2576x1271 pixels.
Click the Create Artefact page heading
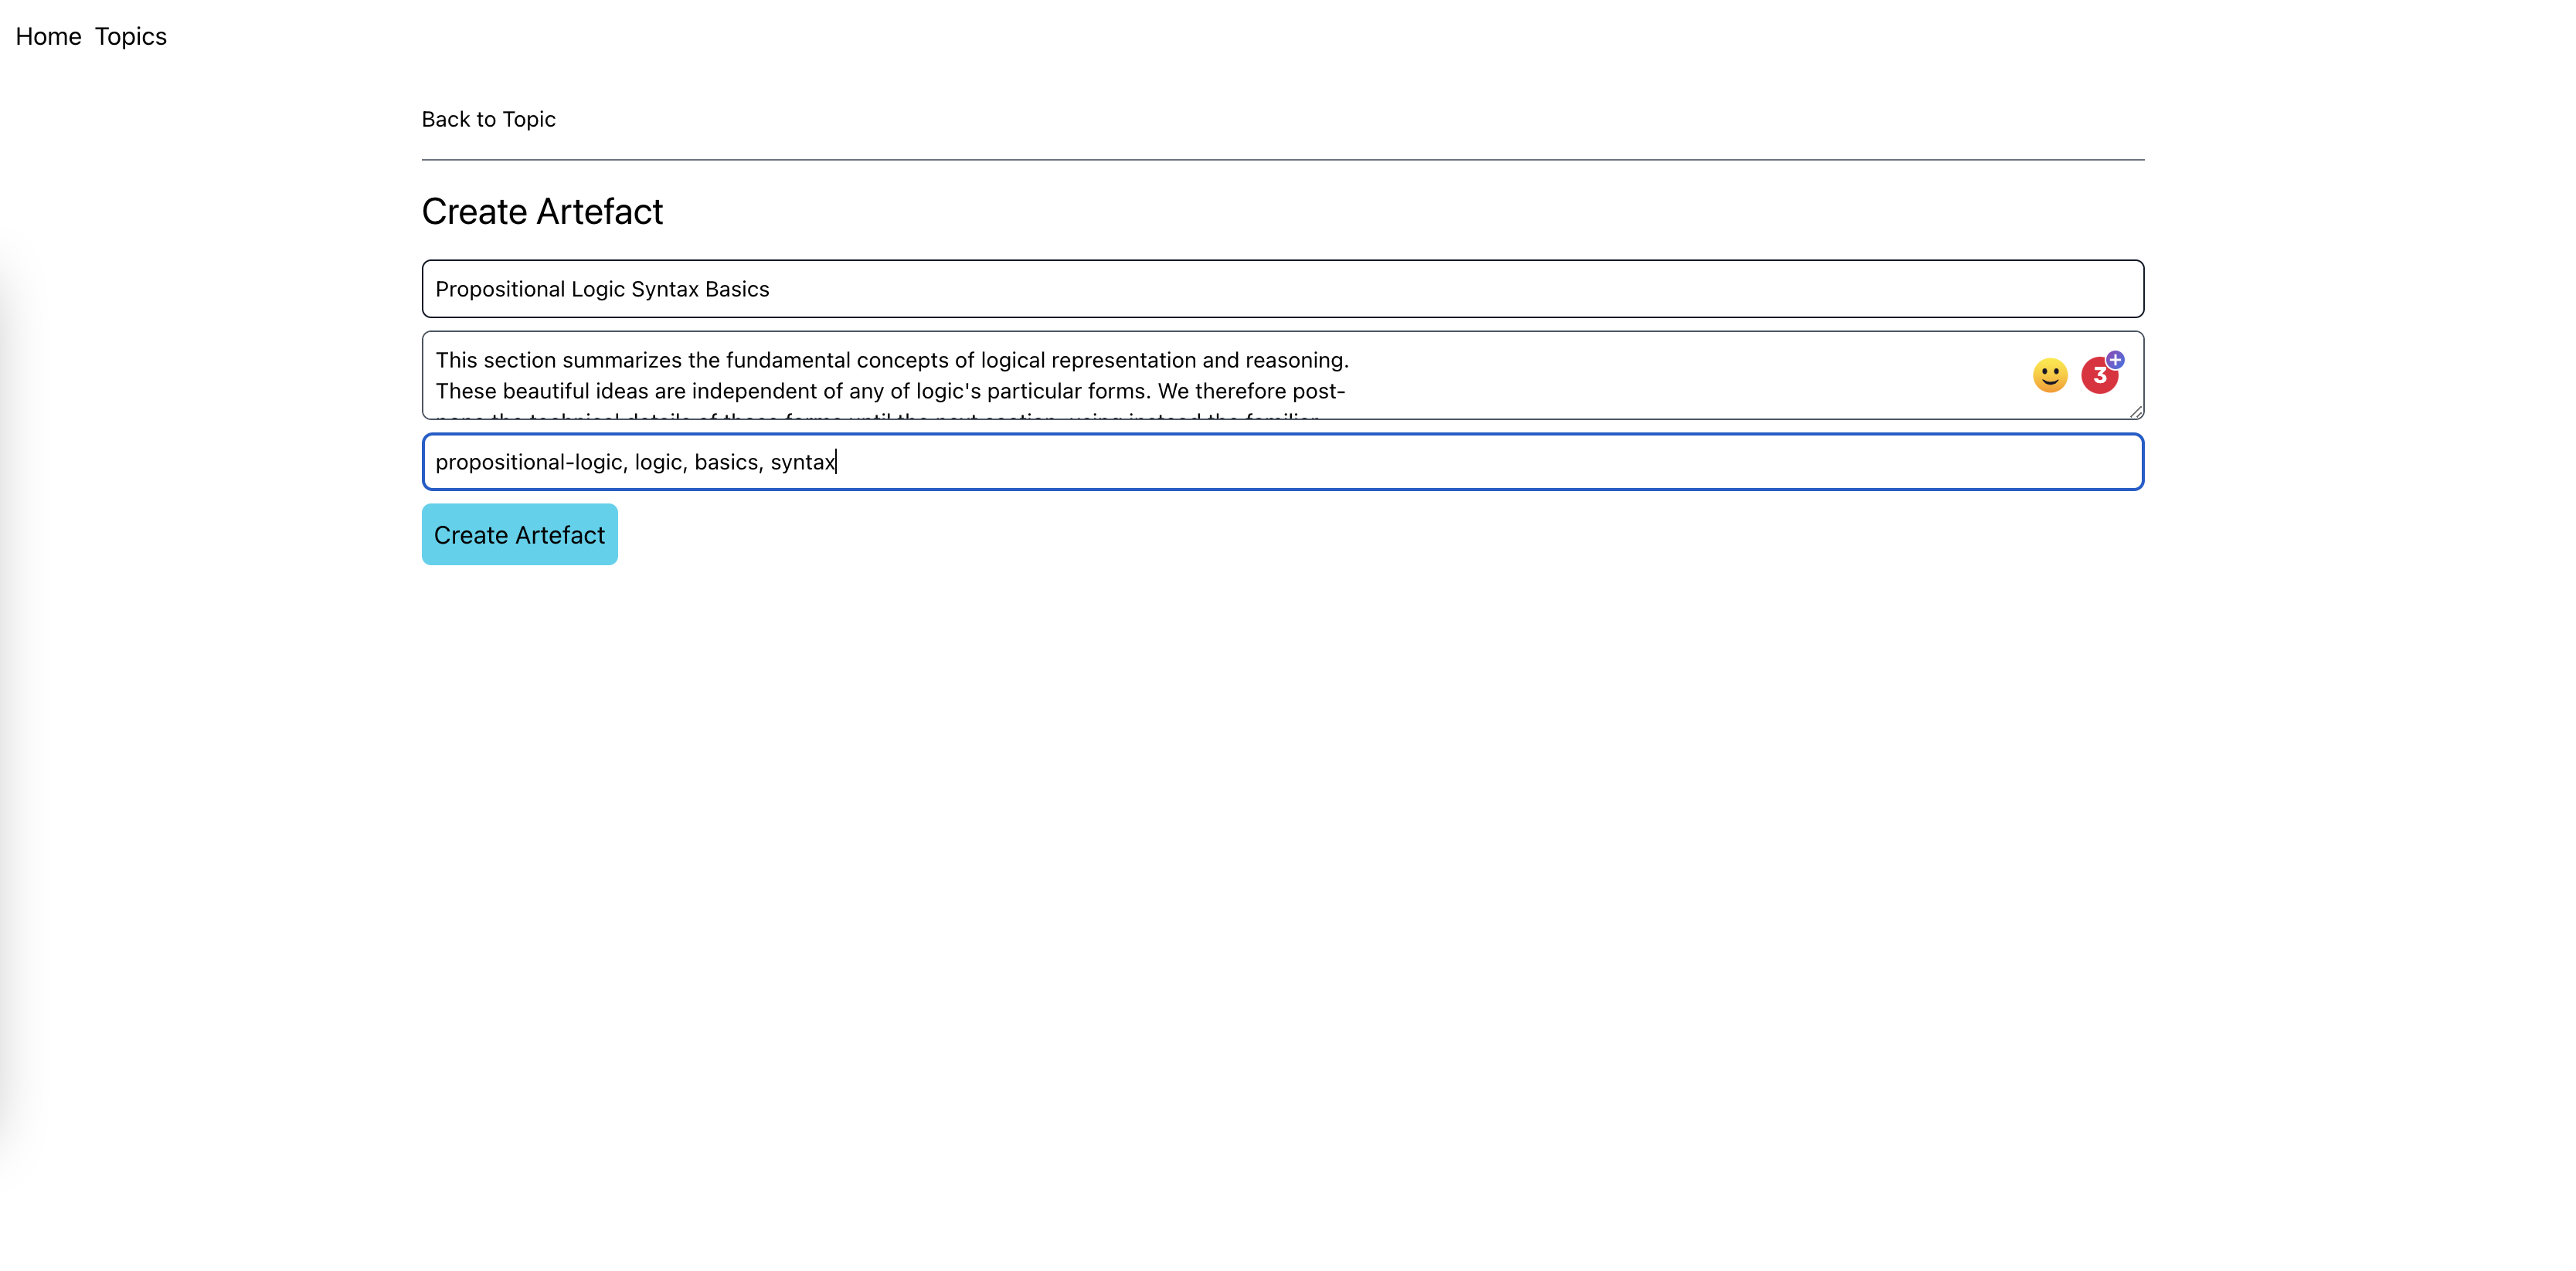click(542, 212)
